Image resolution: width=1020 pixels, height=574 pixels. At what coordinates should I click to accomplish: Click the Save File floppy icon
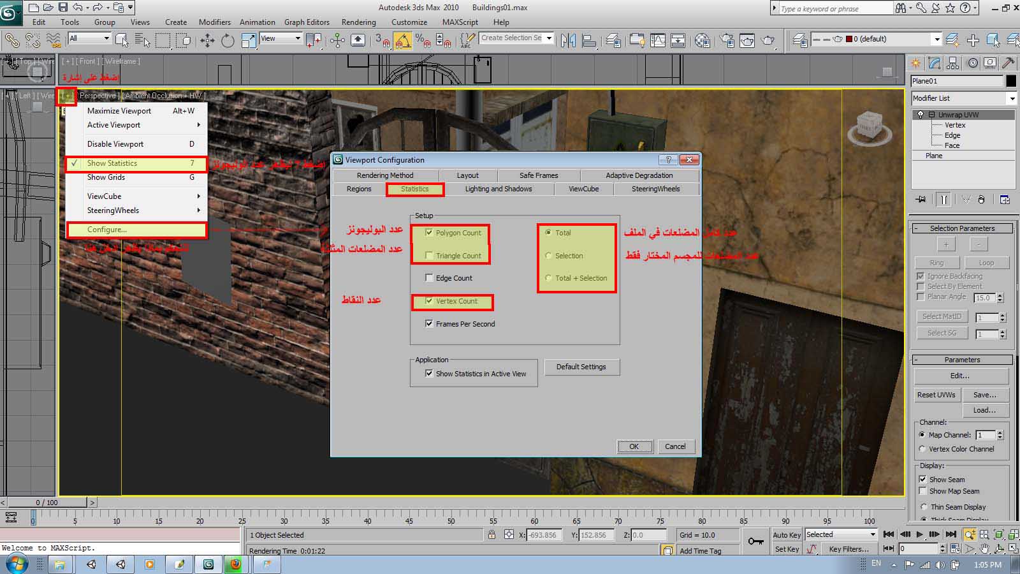[x=63, y=8]
